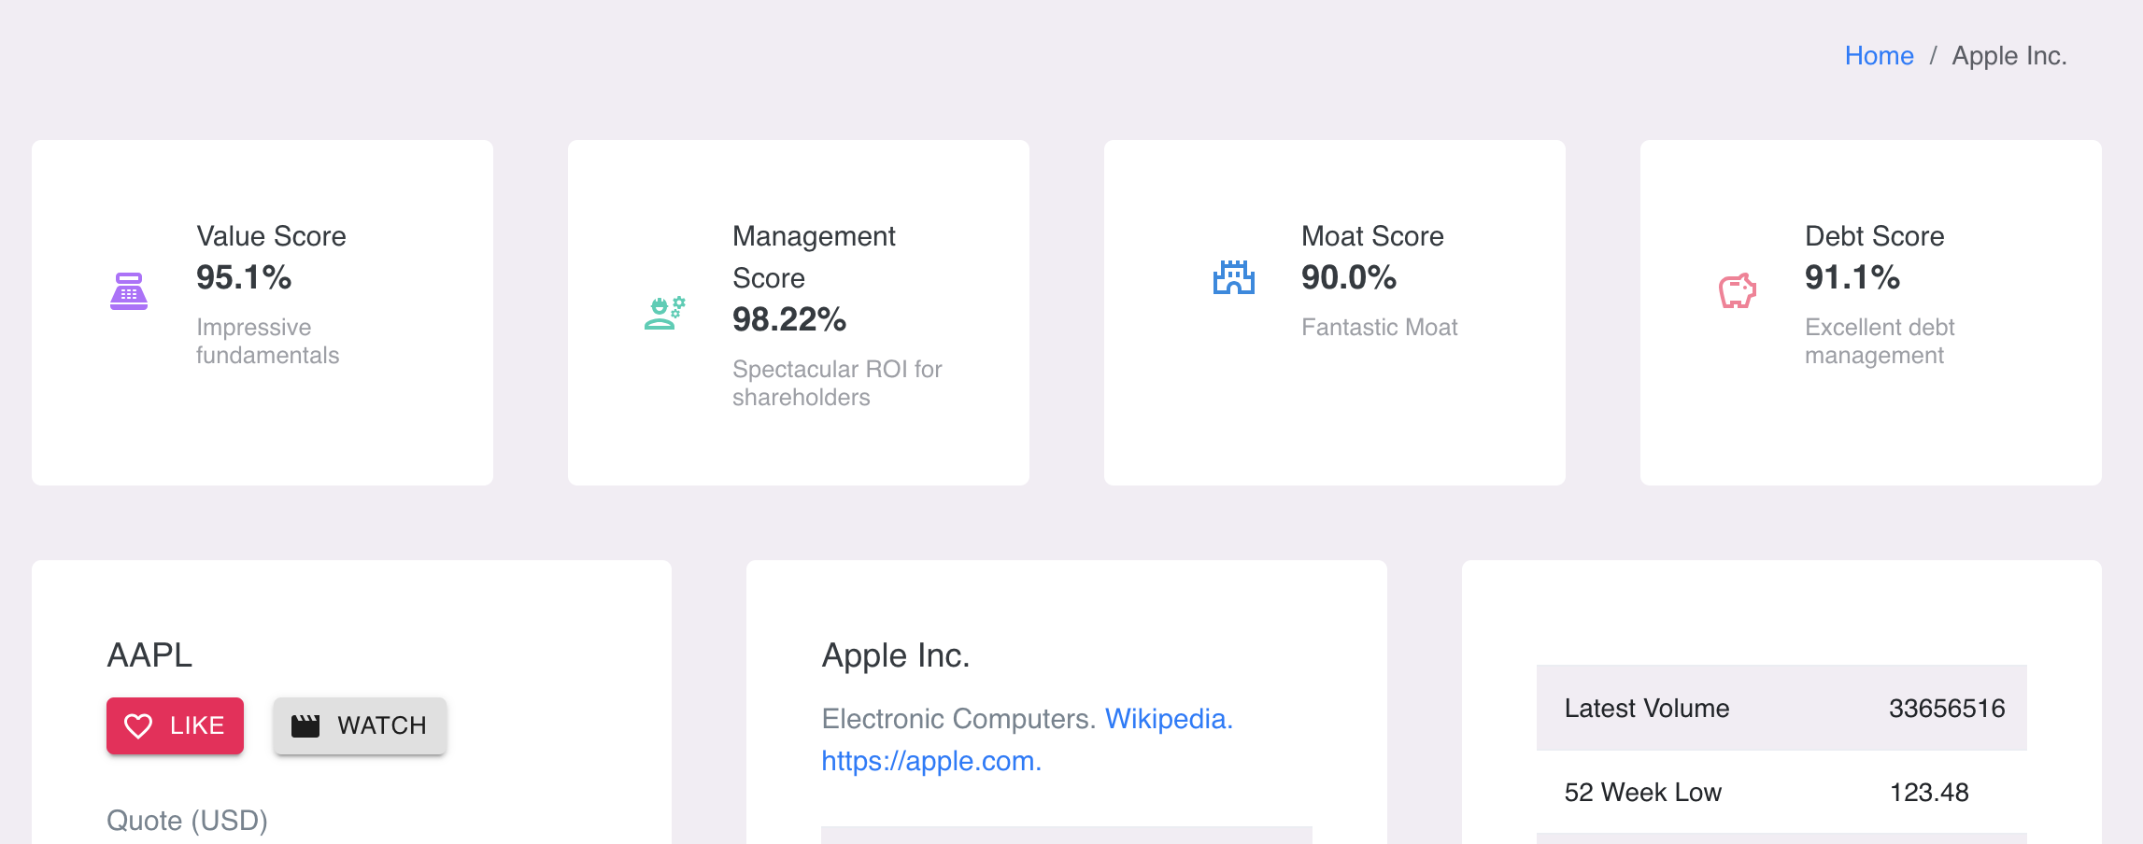Click the blue Moat Score castle icon
Screen dimensions: 2143x844
click(1233, 277)
